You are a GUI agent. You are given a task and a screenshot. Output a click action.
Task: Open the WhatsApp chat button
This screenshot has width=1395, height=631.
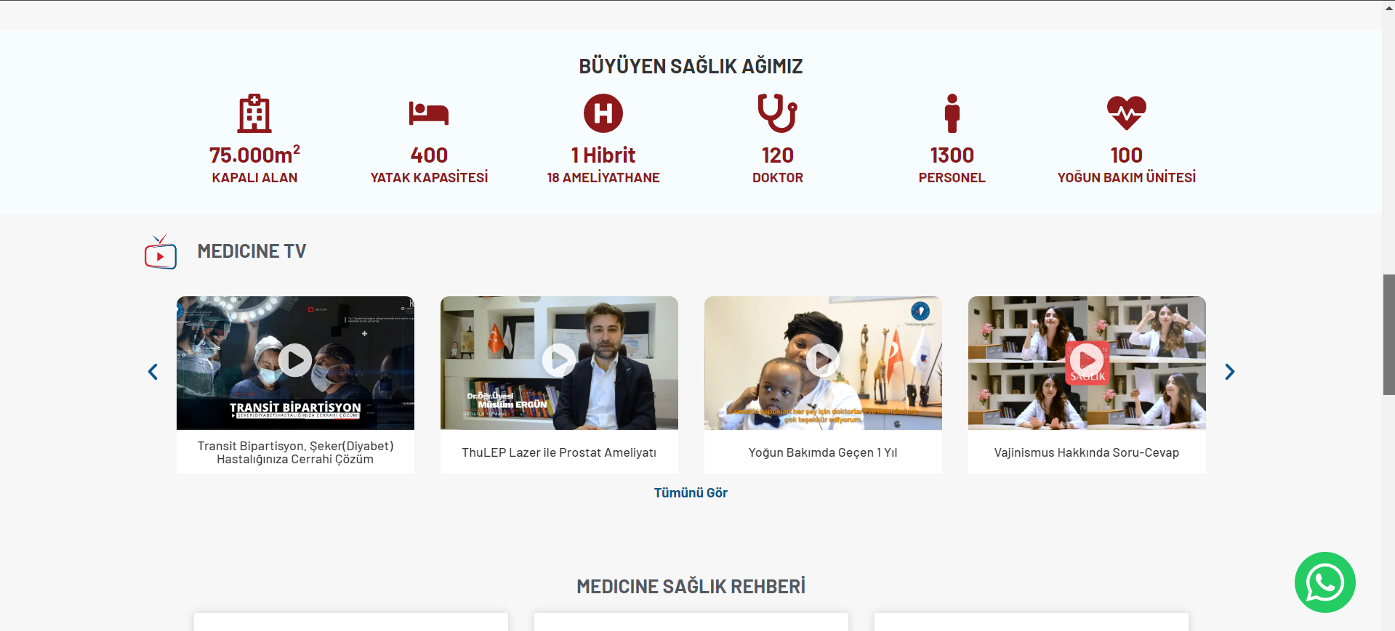coord(1325,582)
